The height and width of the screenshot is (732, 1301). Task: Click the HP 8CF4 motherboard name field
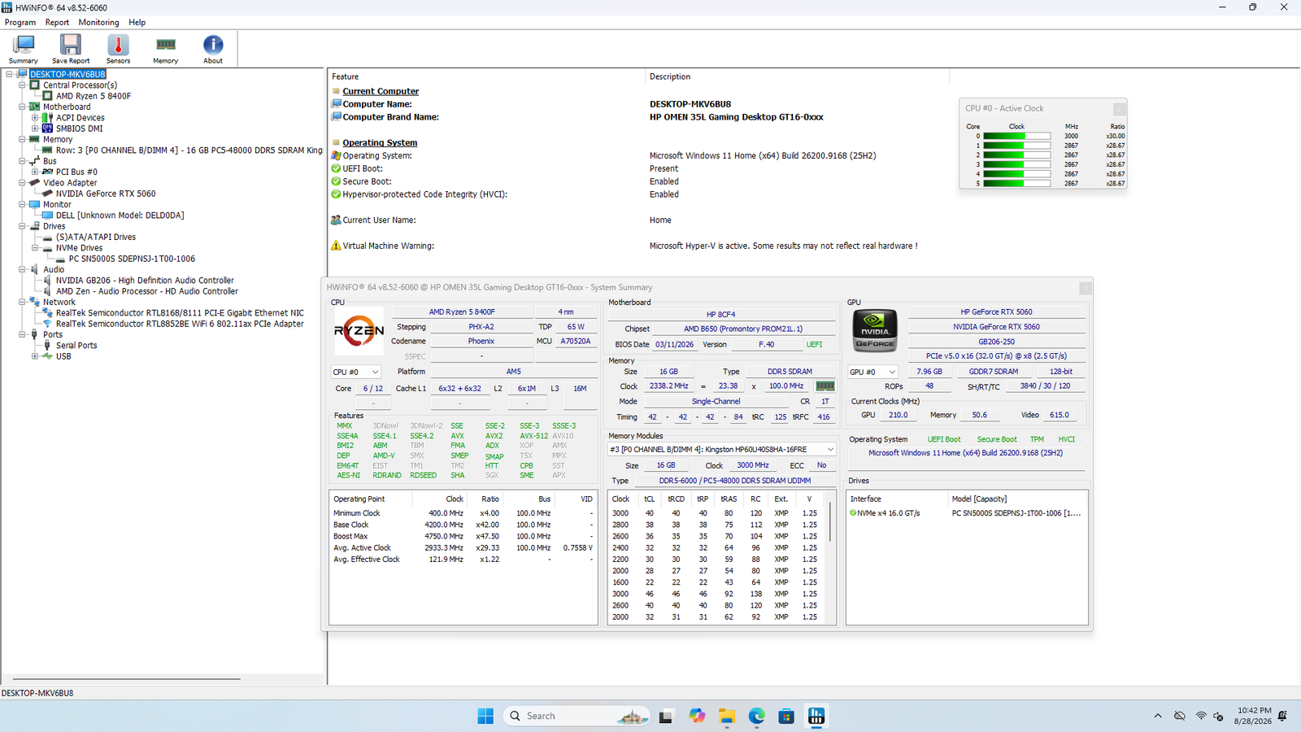tap(720, 315)
